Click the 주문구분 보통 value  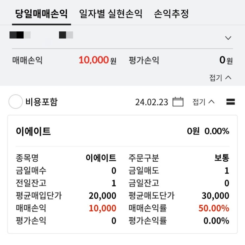pos(222,158)
